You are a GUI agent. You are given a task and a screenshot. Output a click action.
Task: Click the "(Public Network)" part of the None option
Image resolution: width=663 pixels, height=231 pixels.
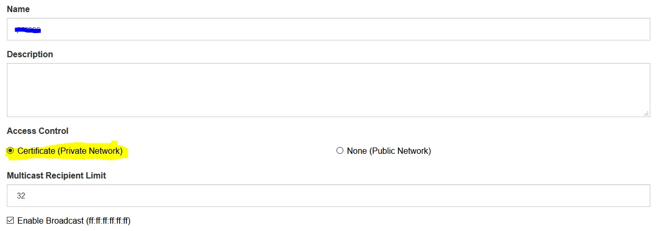(x=400, y=151)
